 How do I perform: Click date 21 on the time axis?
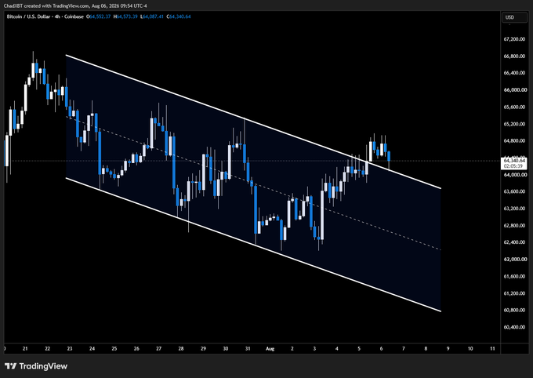(25, 349)
